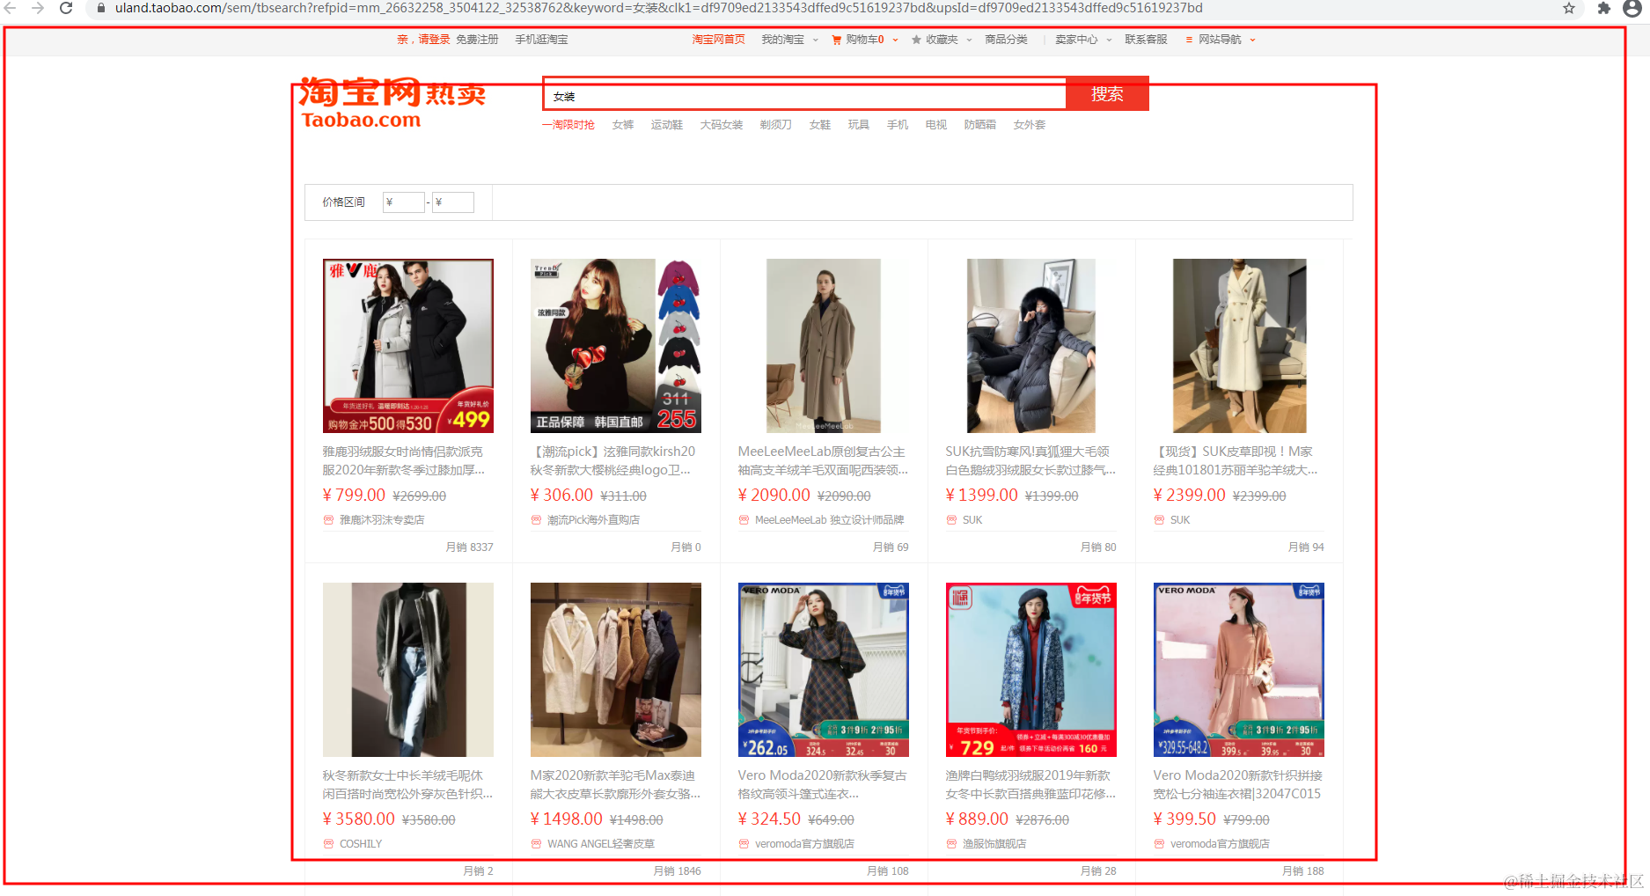Click the favorites star icon beside 收藏夹
Image resolution: width=1650 pixels, height=896 pixels.
point(916,40)
